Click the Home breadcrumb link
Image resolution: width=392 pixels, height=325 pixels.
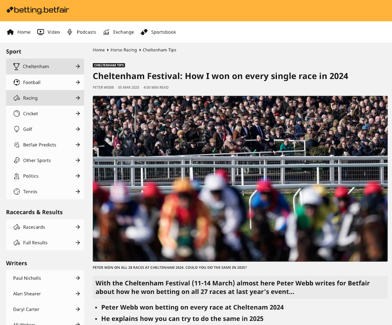99,50
